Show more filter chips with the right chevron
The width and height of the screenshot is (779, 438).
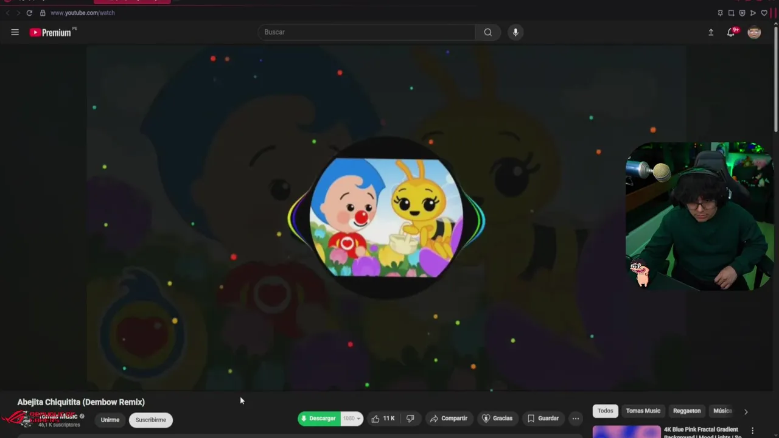click(x=746, y=412)
